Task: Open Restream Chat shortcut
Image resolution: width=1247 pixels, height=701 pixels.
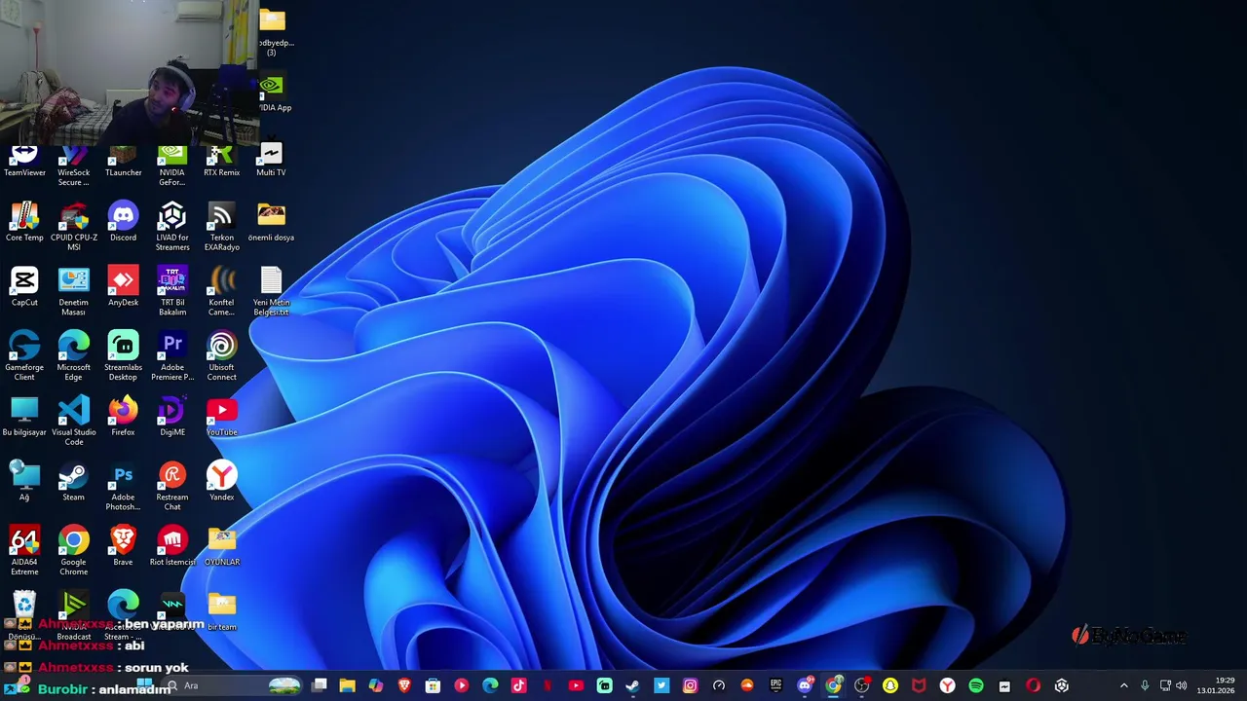Action: click(x=172, y=487)
